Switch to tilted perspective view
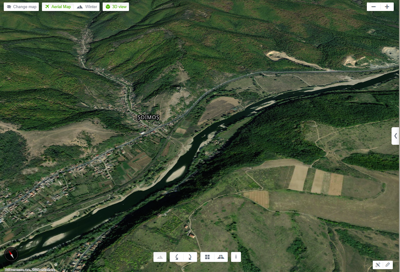The height and width of the screenshot is (272, 400). coord(221,257)
